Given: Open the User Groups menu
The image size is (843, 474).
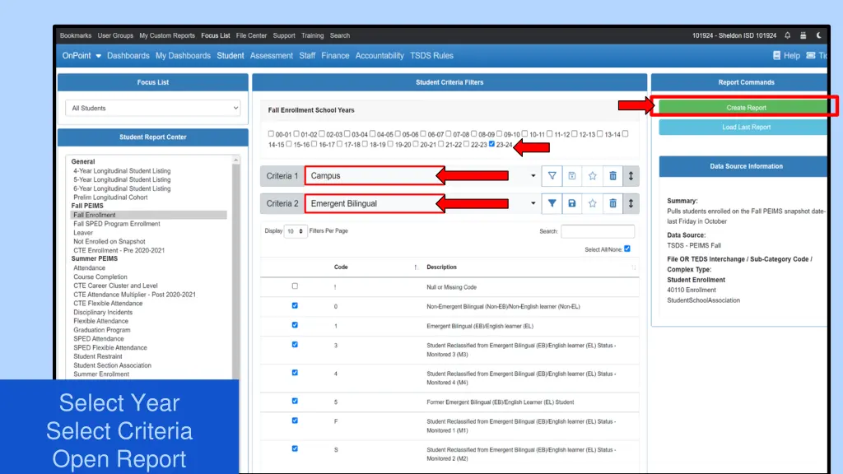Looking at the screenshot, I should 115,35.
